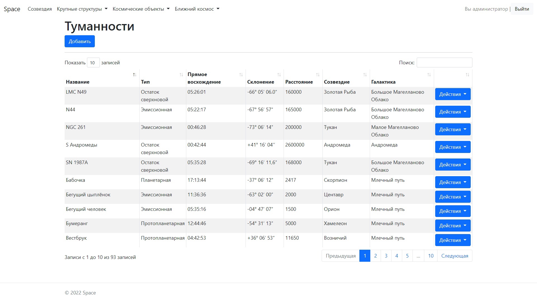
Task: Click inside the Поиск search field
Action: (444, 62)
